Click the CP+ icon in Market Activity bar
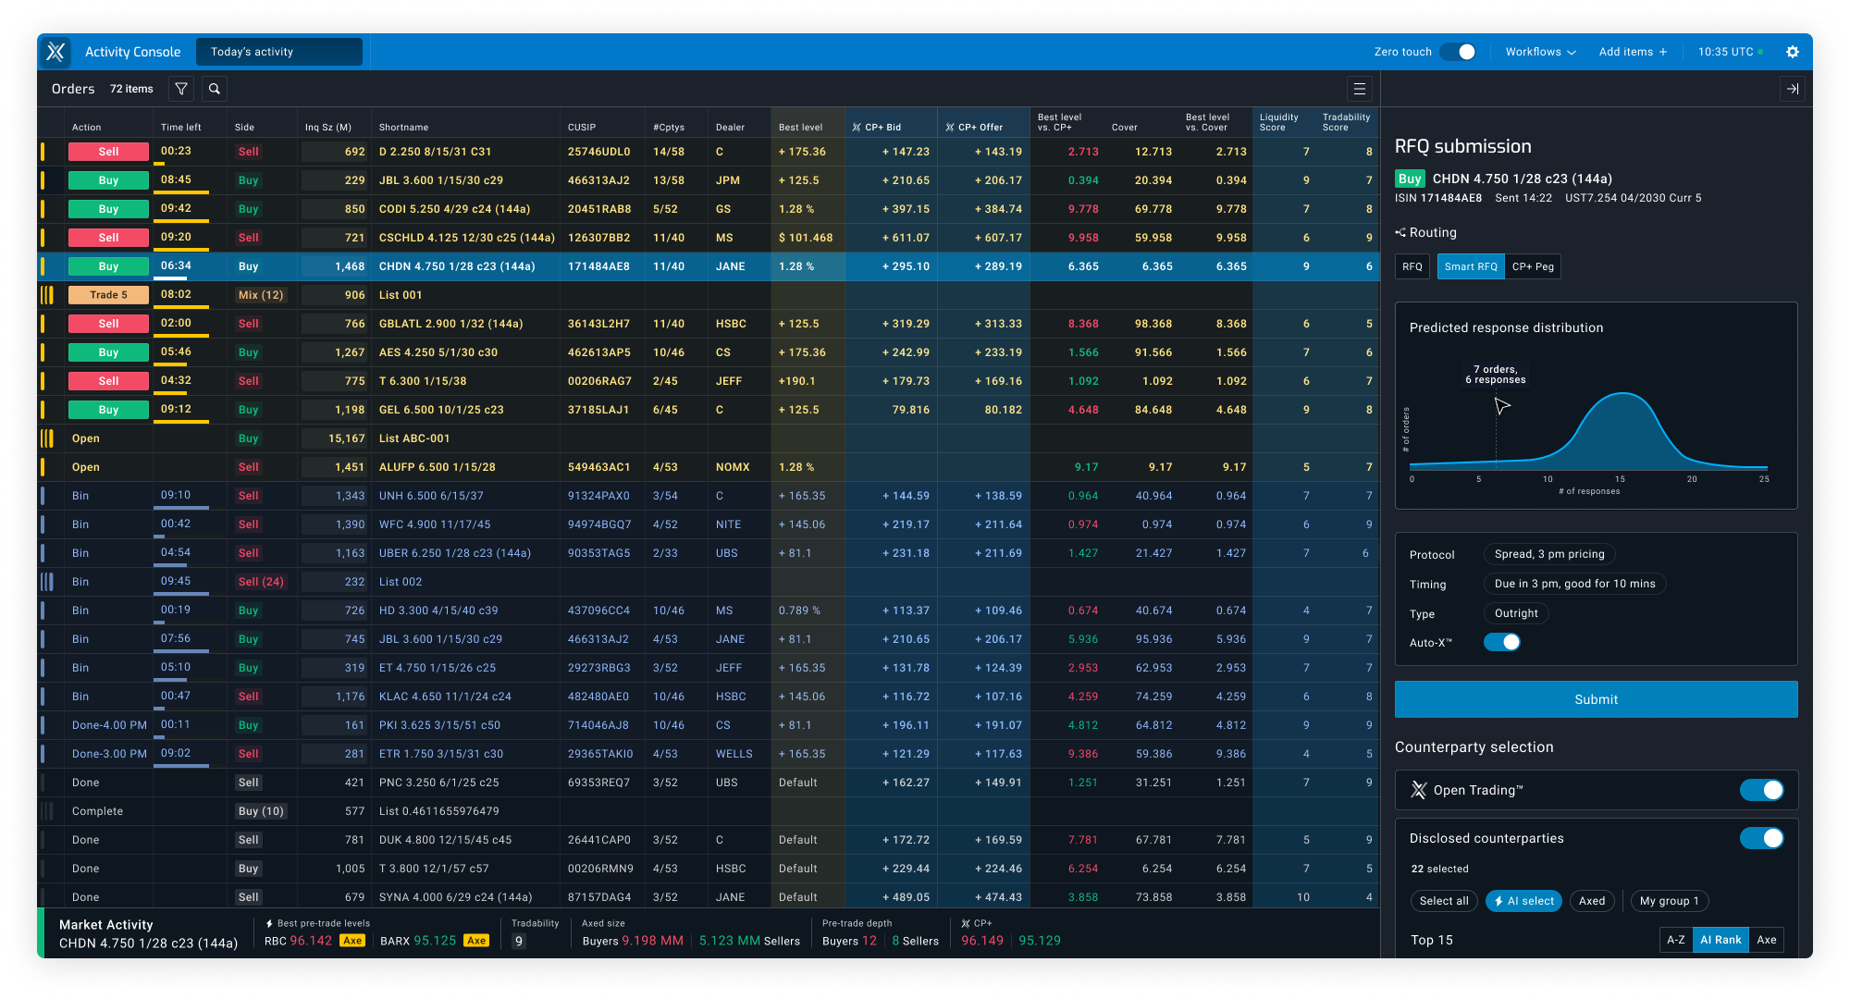The width and height of the screenshot is (1850, 999). coord(966,923)
